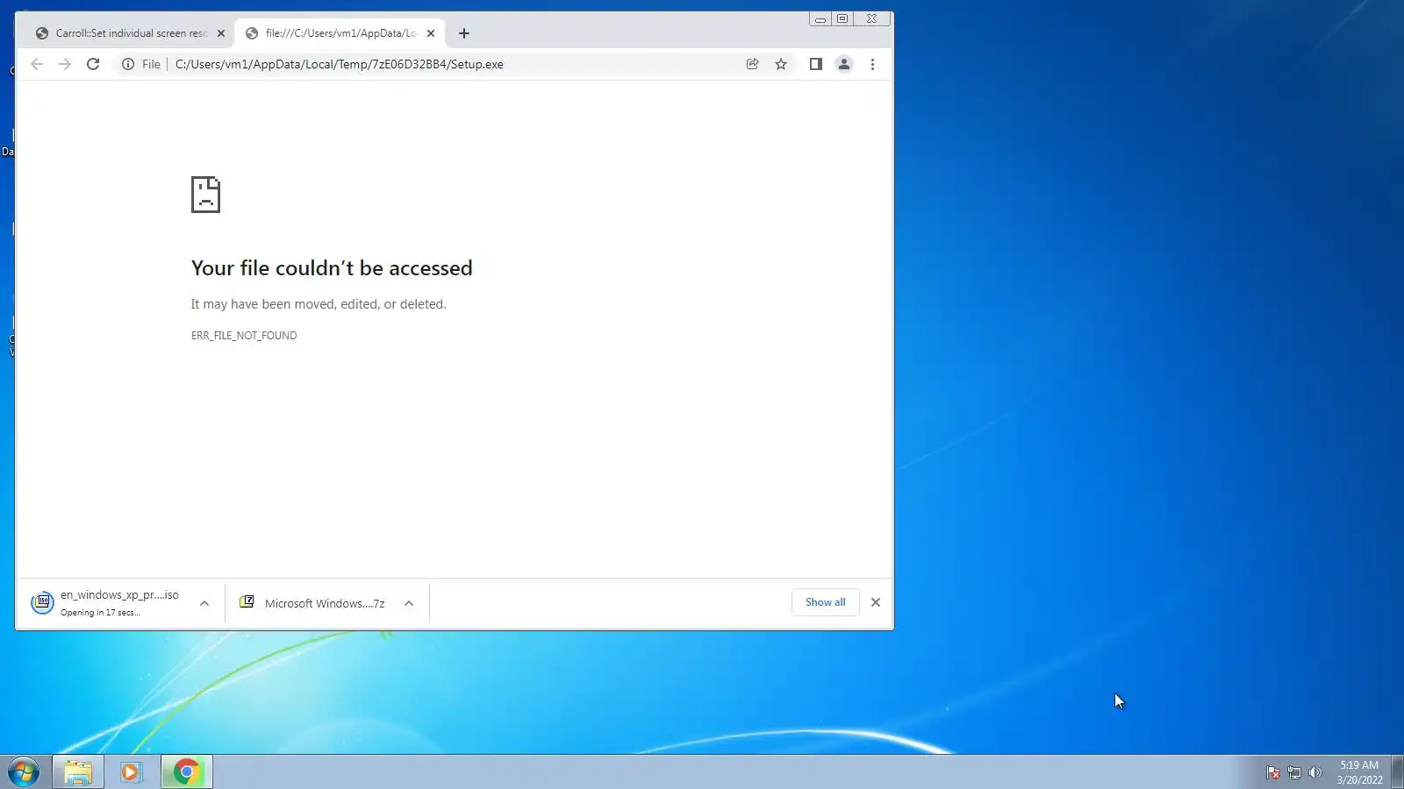Restore down the Chrome window
Viewport: 1404px width, 789px height.
point(842,19)
